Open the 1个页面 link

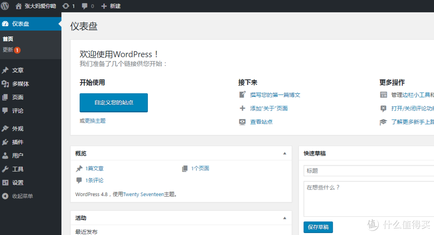pyautogui.click(x=200, y=169)
